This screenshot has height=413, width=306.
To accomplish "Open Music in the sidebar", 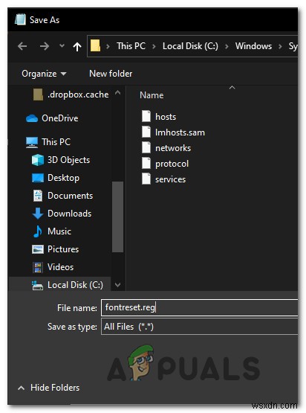I will (x=59, y=231).
